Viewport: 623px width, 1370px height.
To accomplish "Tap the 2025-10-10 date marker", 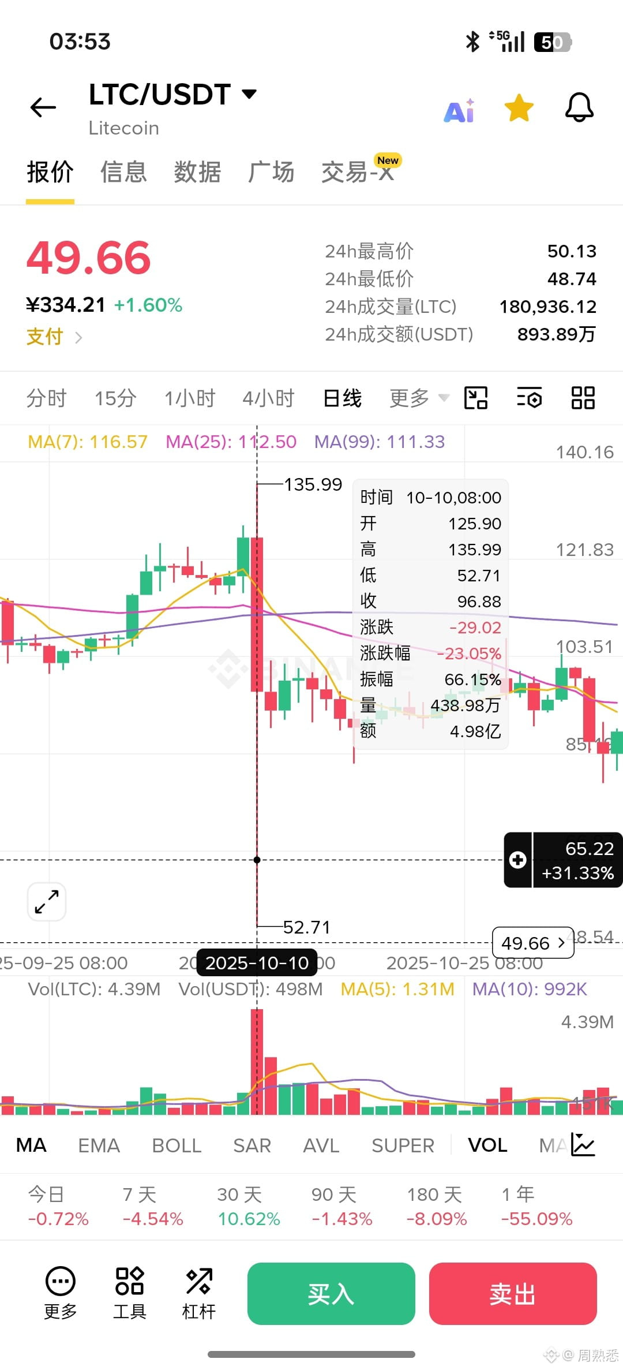I will point(257,963).
